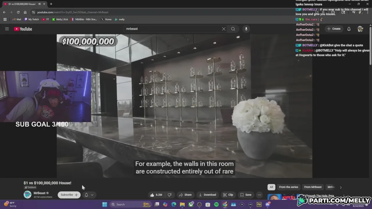Subscribe to the MrBeast channel
The height and width of the screenshot is (209, 372).
(69, 195)
